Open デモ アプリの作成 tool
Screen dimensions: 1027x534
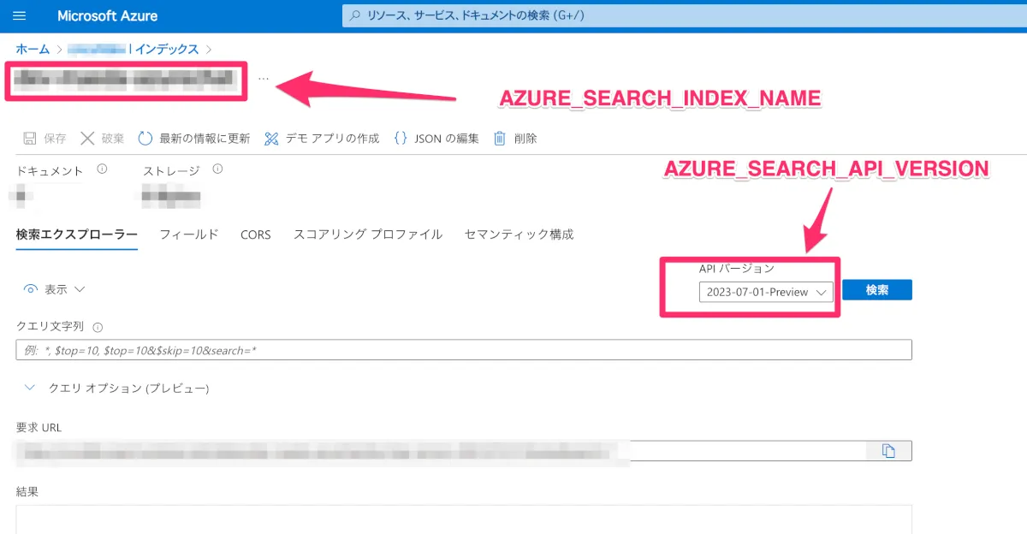click(322, 138)
